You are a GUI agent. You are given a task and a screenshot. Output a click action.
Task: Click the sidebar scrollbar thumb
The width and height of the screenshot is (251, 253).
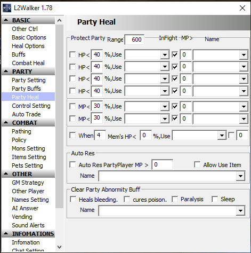60,116
